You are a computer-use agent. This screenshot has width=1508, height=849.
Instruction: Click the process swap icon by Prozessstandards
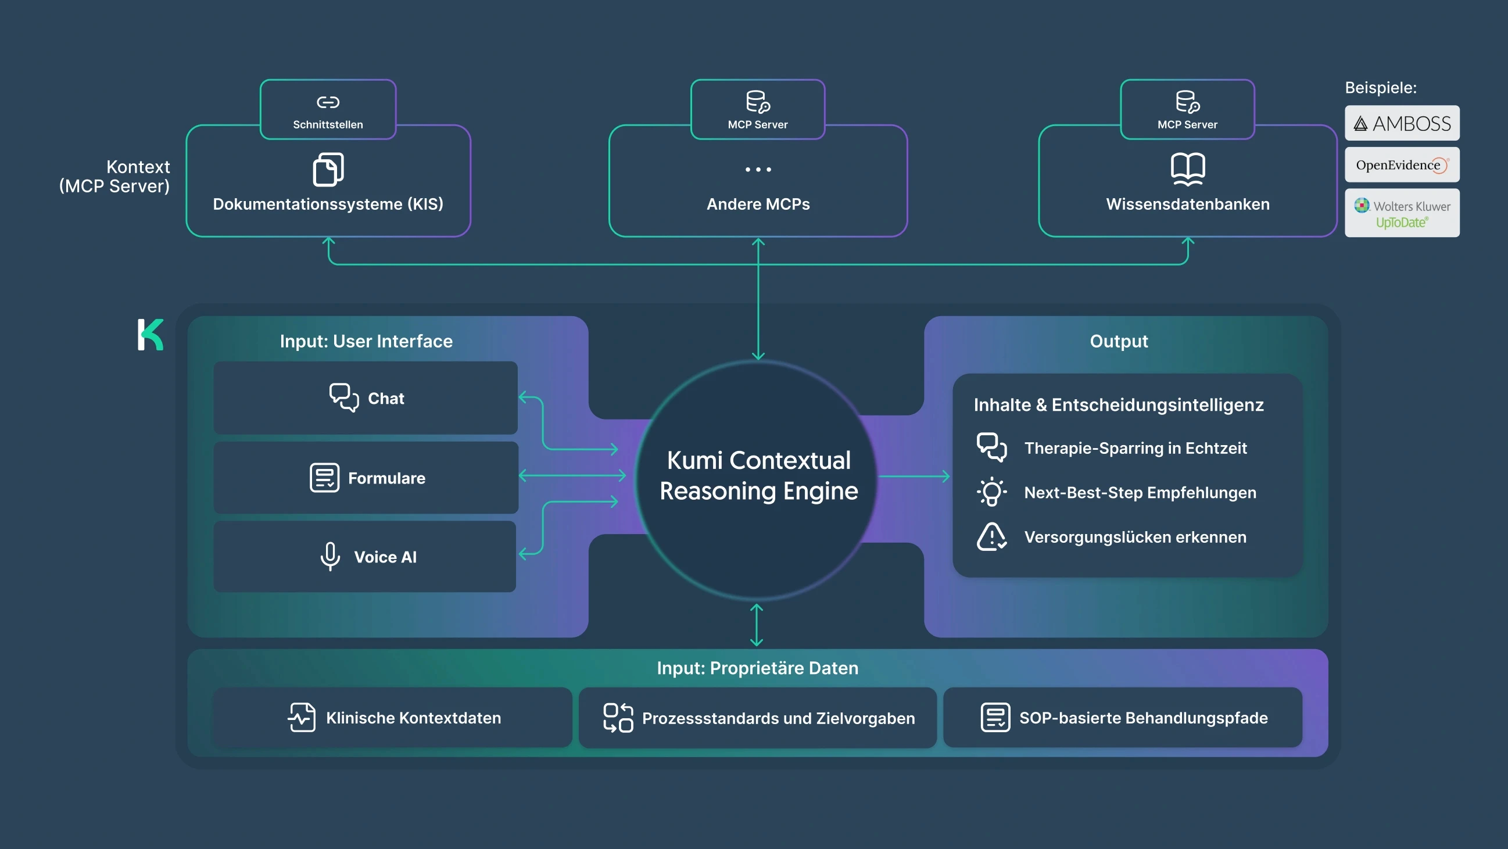618,717
